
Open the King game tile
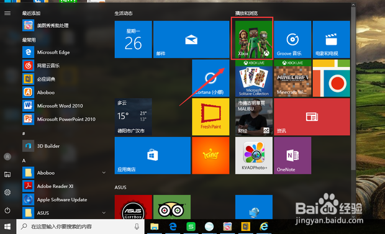pyautogui.click(x=211, y=155)
